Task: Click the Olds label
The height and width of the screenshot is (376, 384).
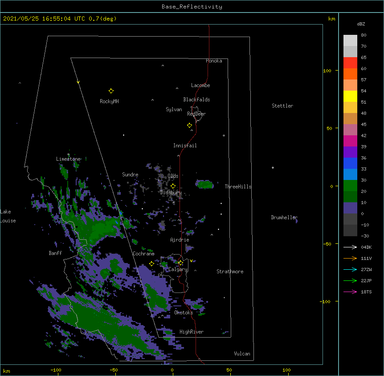Action: point(173,176)
